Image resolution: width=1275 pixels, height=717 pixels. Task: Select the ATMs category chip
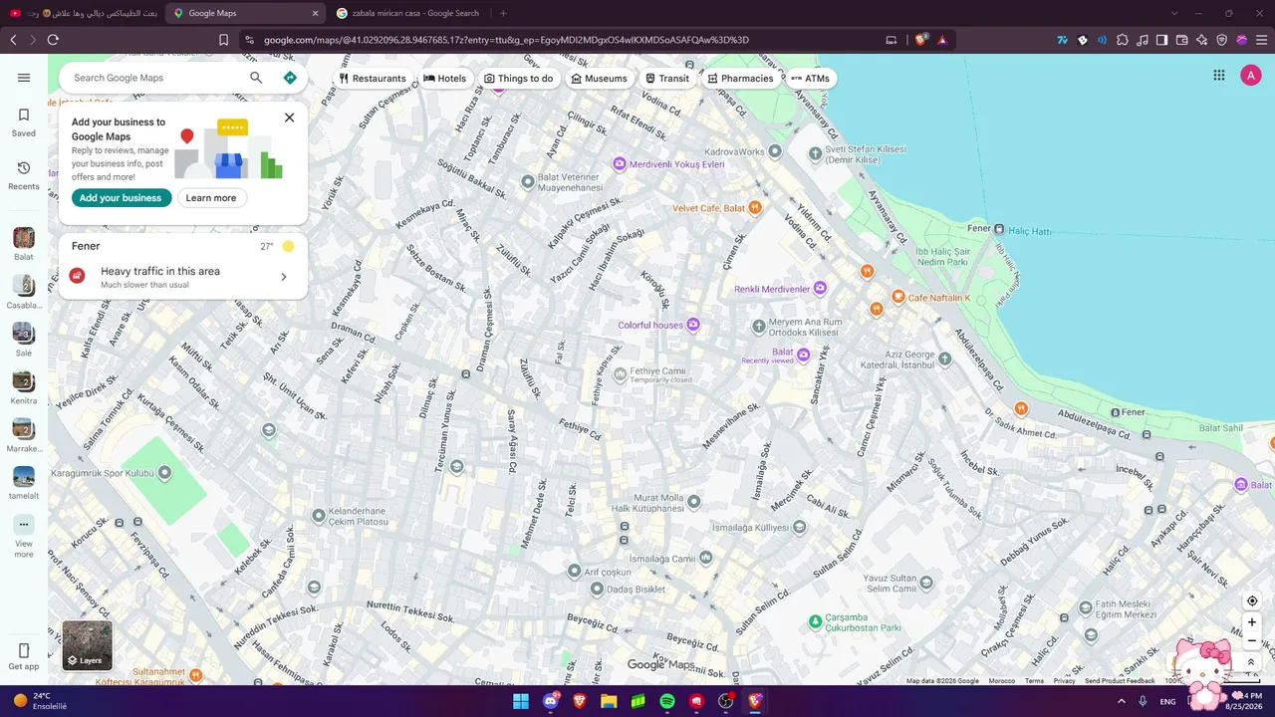[x=810, y=79]
